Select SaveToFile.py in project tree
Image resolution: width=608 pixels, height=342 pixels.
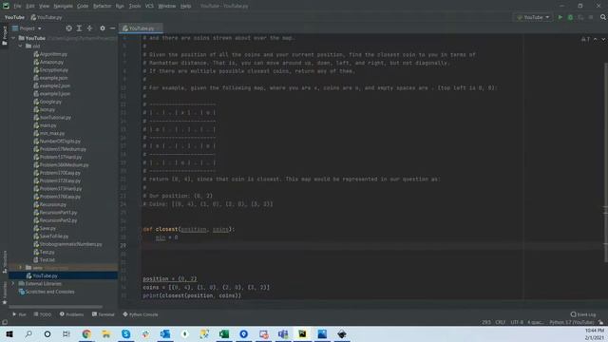tap(50, 237)
